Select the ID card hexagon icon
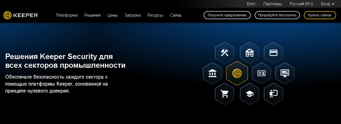 pos(261,73)
